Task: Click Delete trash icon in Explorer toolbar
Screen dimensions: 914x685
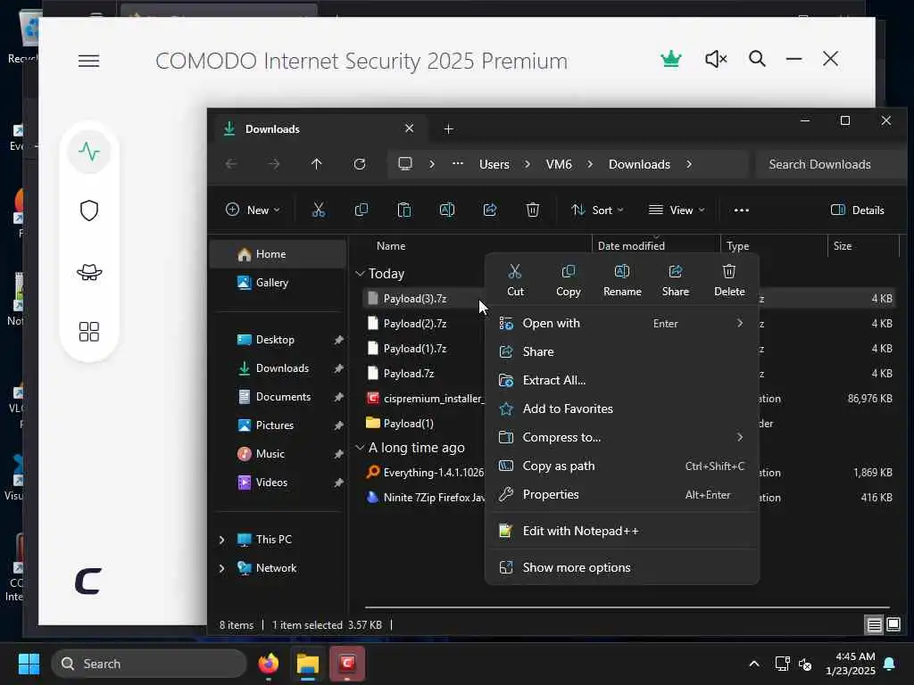Action: (x=532, y=210)
